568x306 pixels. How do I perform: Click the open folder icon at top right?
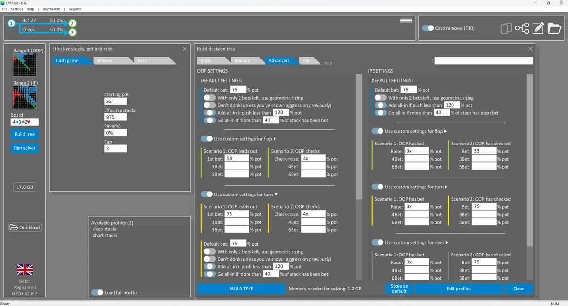[x=554, y=28]
